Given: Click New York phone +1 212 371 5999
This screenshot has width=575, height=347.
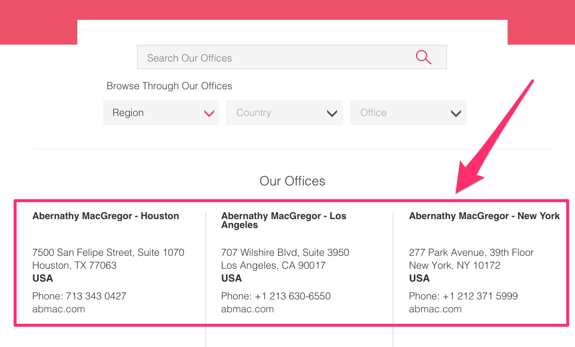Looking at the screenshot, I should coord(480,296).
